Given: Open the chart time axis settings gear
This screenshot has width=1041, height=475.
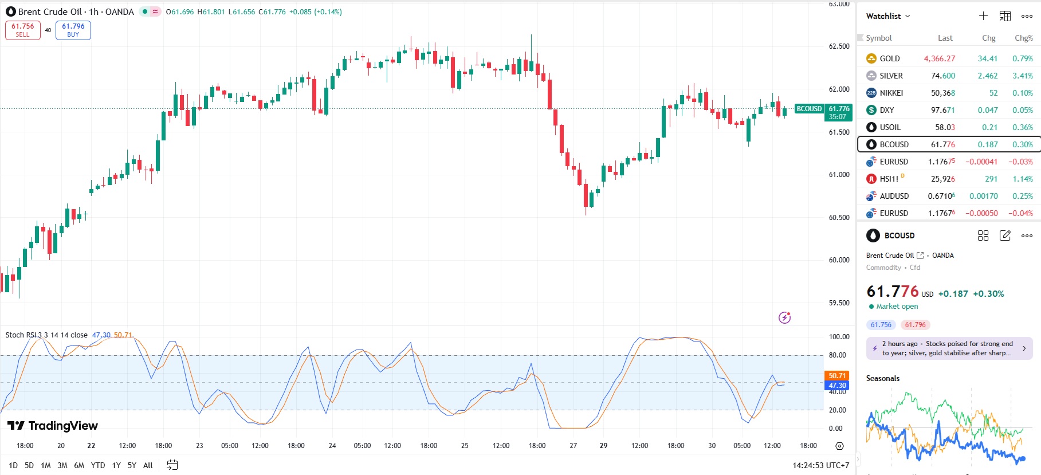Looking at the screenshot, I should pos(839,446).
